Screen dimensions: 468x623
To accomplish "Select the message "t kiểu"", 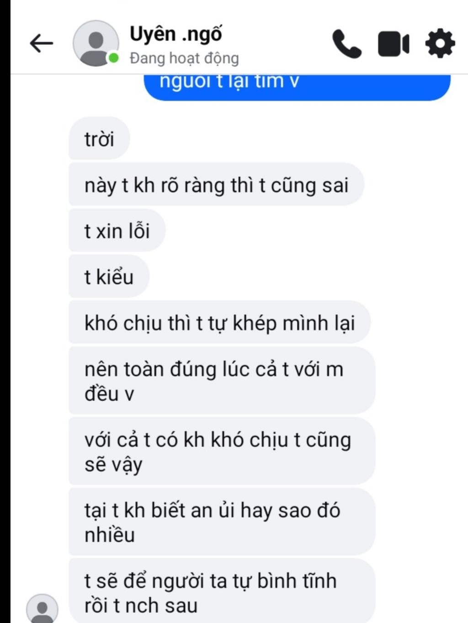I will tap(109, 277).
